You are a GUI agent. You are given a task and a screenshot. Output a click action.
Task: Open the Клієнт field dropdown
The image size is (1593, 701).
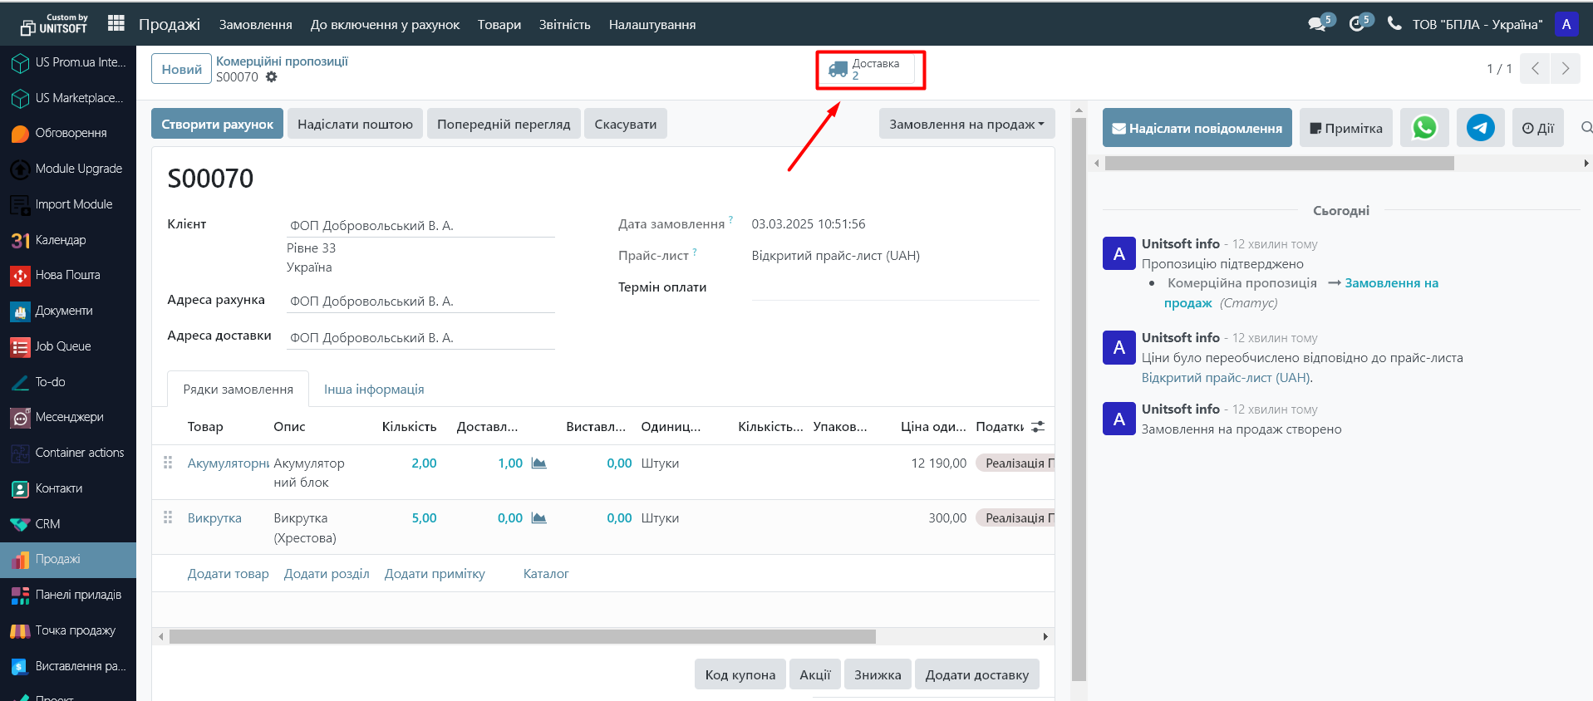click(x=420, y=226)
